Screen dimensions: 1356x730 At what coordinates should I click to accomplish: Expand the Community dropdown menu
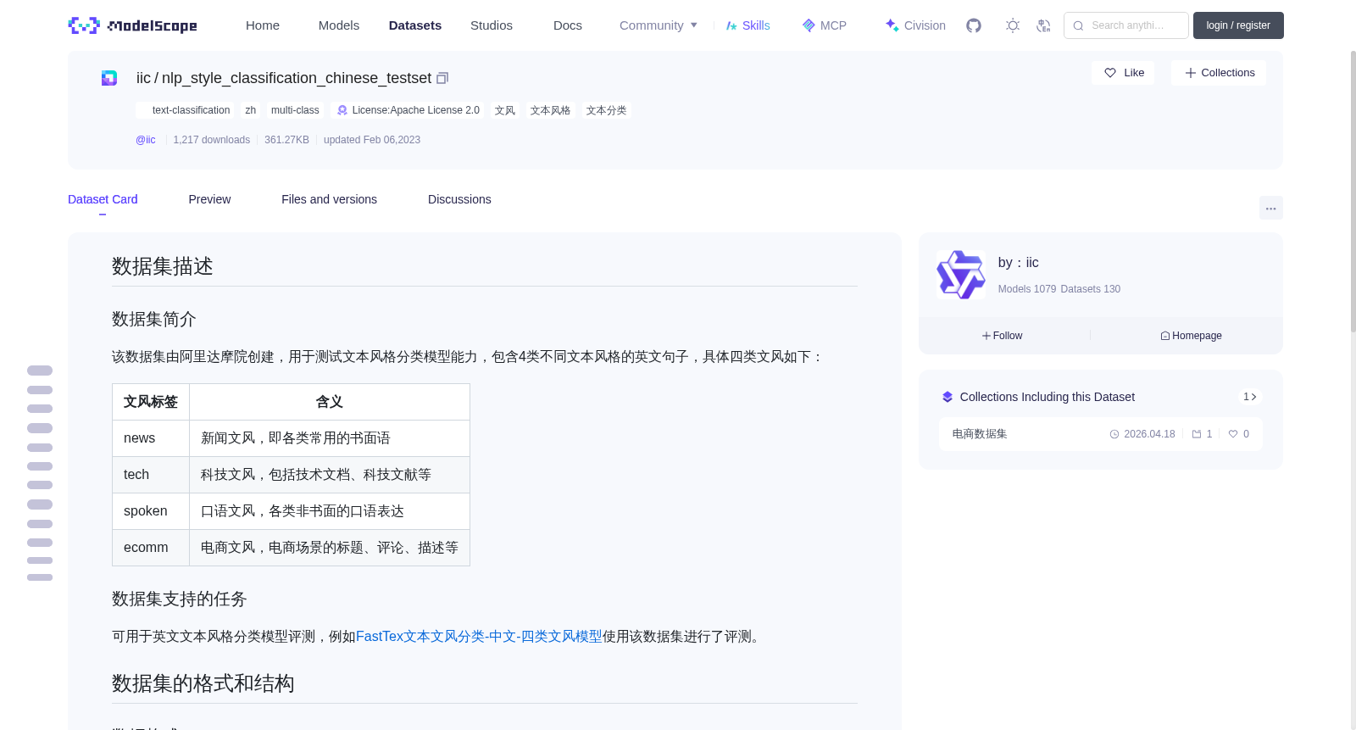coord(659,25)
